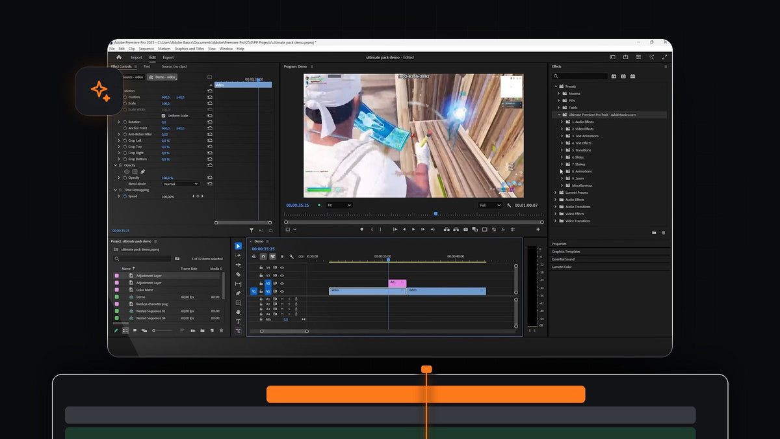
Task: Export frame with camera icon
Action: pos(465,230)
